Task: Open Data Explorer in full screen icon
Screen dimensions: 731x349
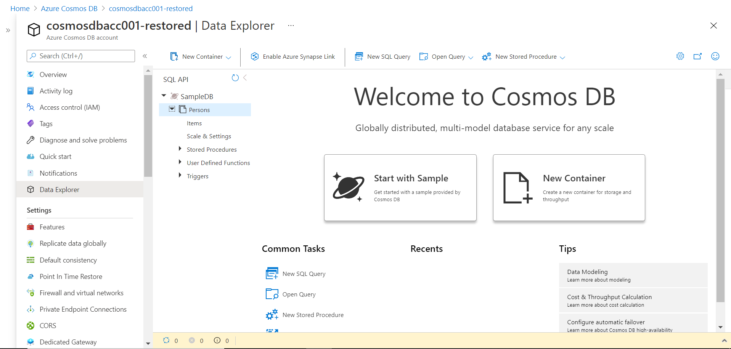Action: tap(697, 56)
